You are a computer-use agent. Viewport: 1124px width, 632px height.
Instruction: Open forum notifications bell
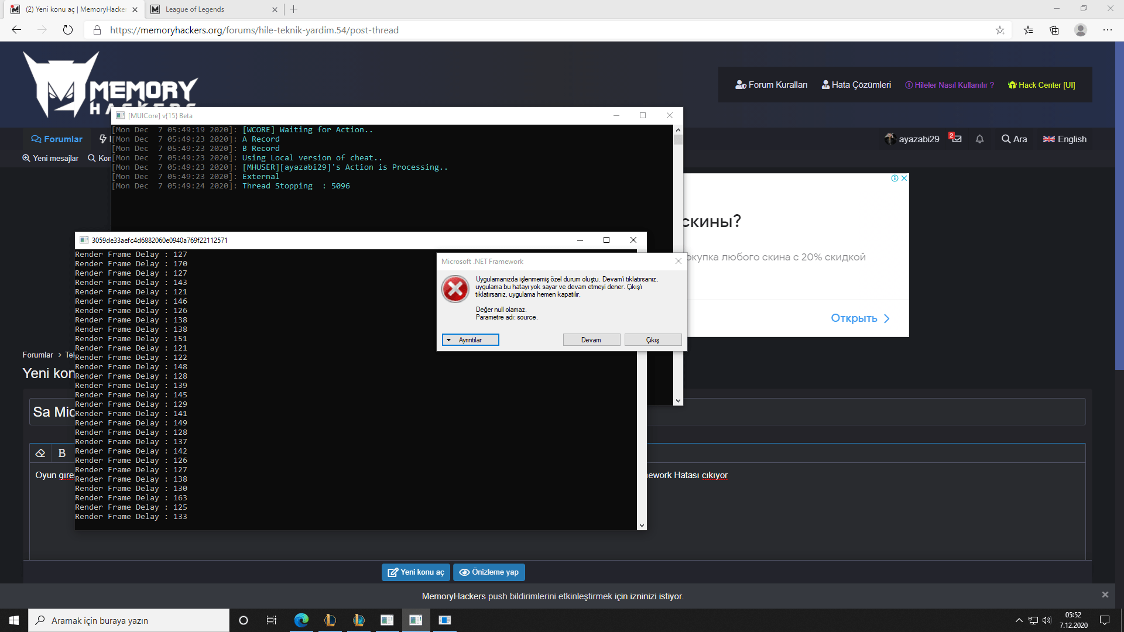979,139
